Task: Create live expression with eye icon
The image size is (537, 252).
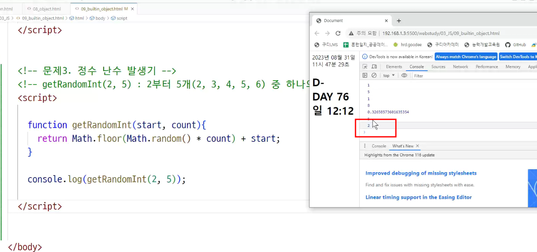Action: (x=404, y=76)
